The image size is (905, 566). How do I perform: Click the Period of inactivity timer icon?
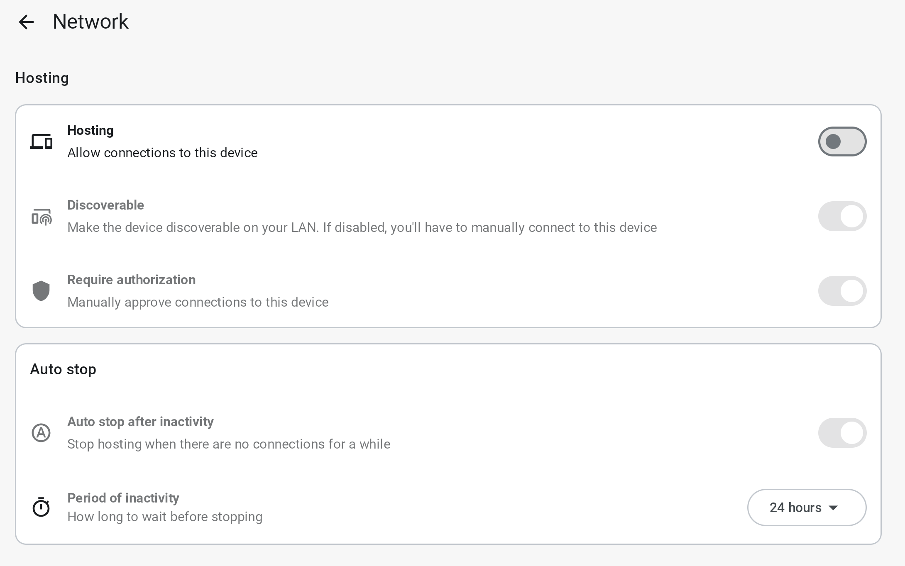coord(41,507)
